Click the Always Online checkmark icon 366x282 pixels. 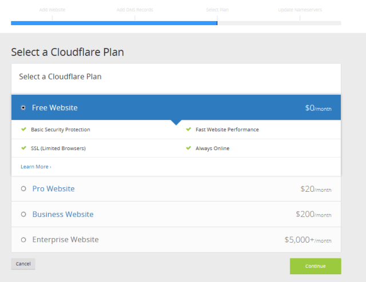188,148
